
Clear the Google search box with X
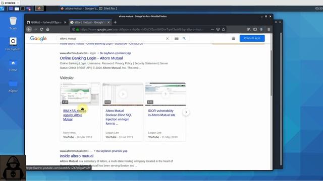click(167, 38)
